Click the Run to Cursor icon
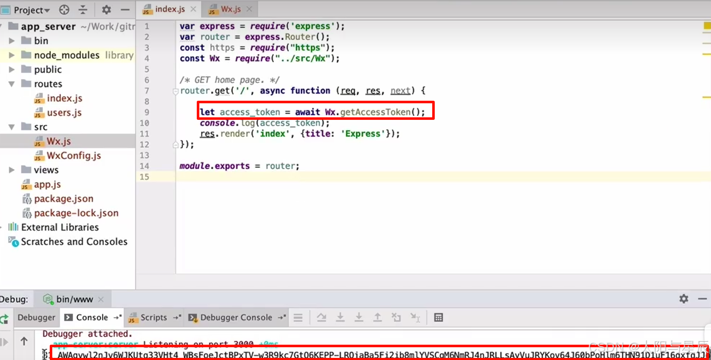Image resolution: width=711 pixels, height=360 pixels. coord(415,317)
